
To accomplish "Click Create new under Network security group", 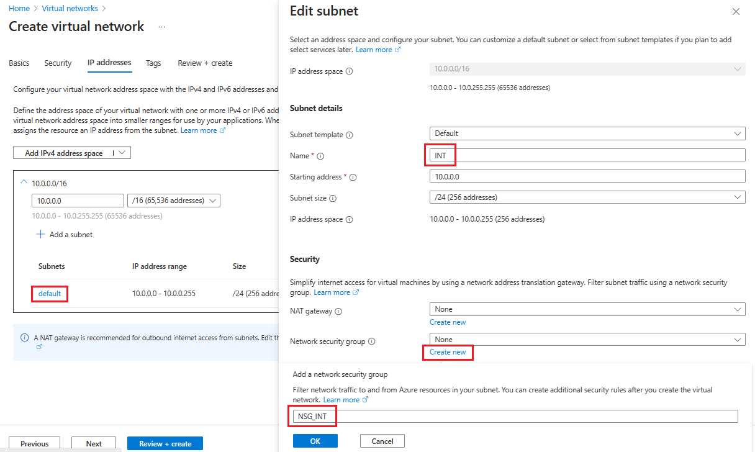I will 448,352.
